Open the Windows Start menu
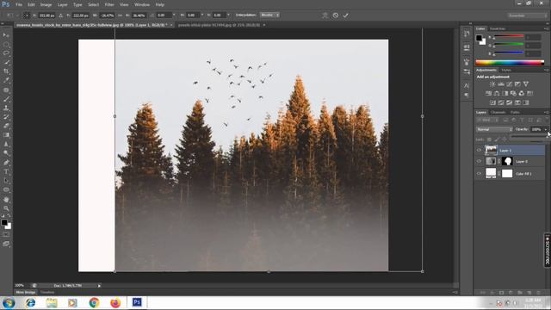551x310 pixels. tap(9, 302)
